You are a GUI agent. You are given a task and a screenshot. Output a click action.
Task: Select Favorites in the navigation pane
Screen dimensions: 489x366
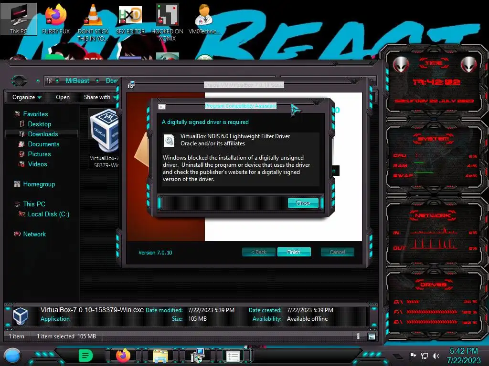point(35,114)
